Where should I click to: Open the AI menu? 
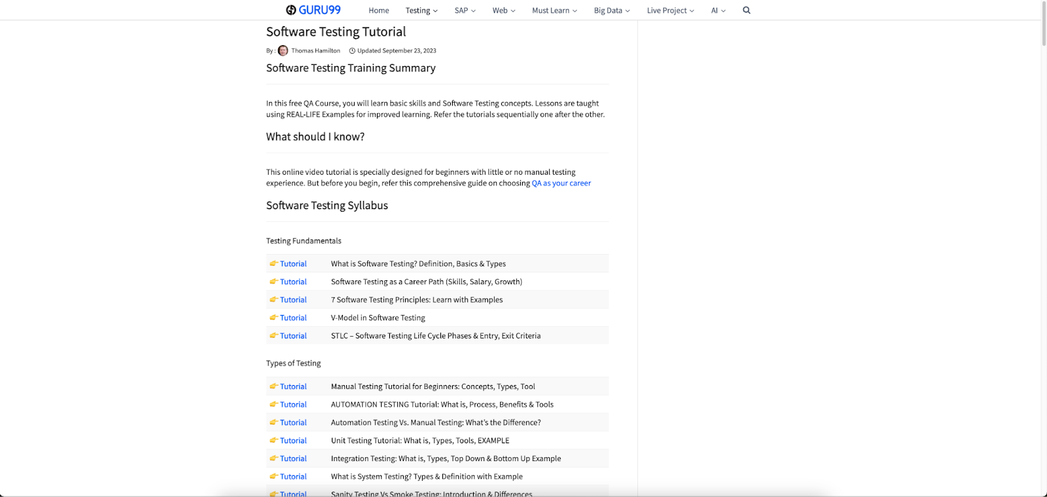point(718,10)
